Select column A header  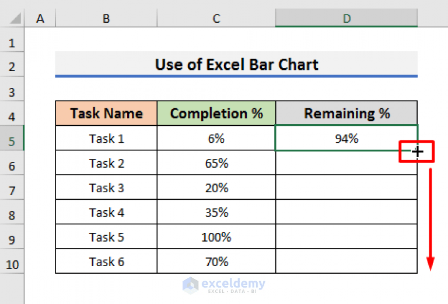coord(40,19)
